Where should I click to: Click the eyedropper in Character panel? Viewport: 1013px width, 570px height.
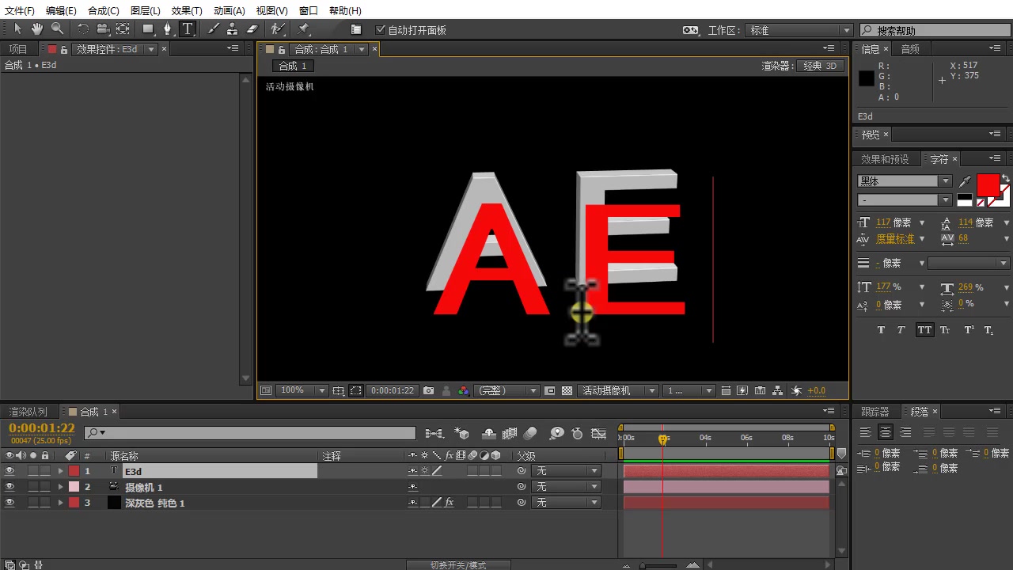pyautogui.click(x=965, y=181)
